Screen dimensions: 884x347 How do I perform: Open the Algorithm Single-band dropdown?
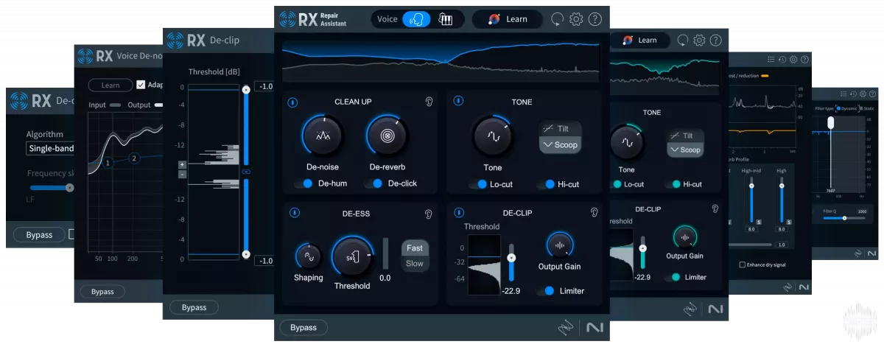coord(52,149)
